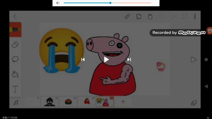Toggle fullscreen canvas view

(x=184, y=17)
